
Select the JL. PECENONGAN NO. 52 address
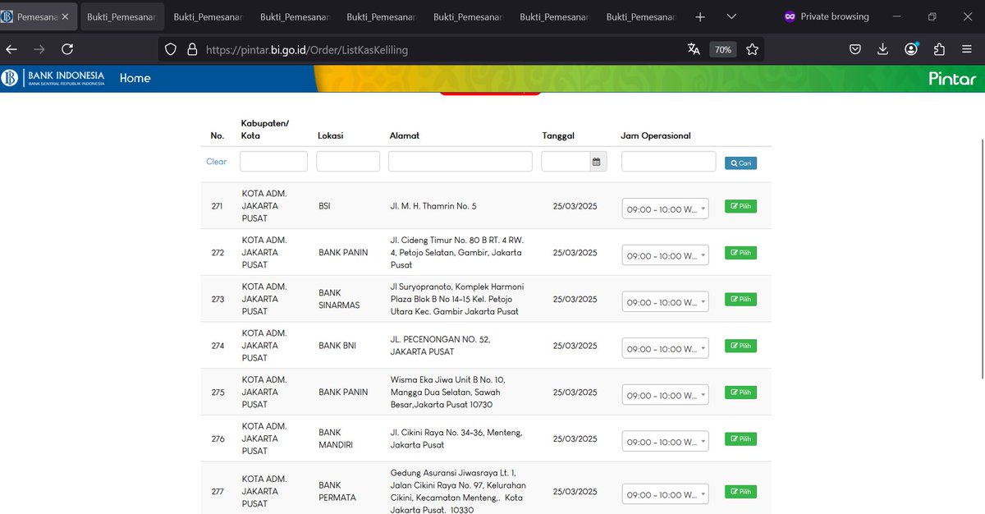coord(440,346)
